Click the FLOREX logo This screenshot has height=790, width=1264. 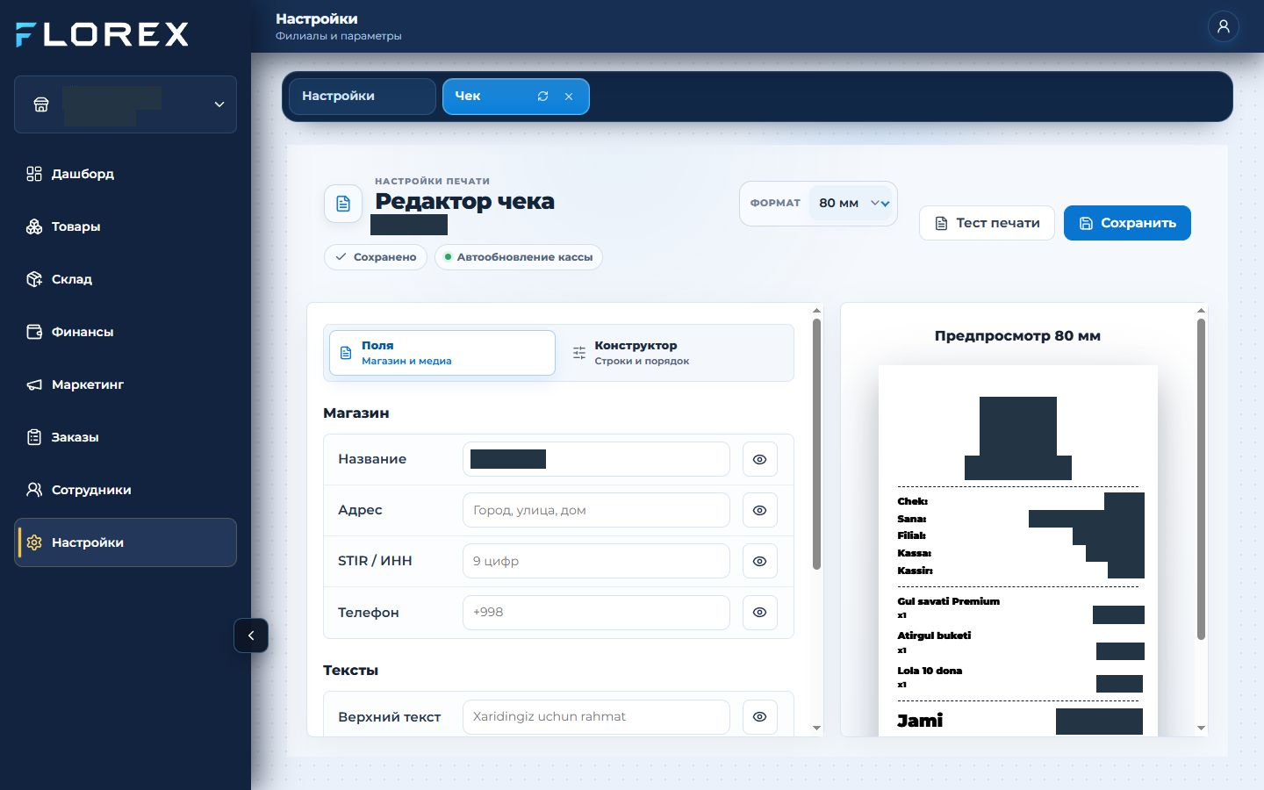click(x=103, y=34)
